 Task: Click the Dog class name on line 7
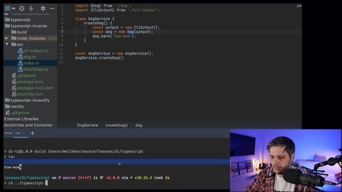point(130,32)
